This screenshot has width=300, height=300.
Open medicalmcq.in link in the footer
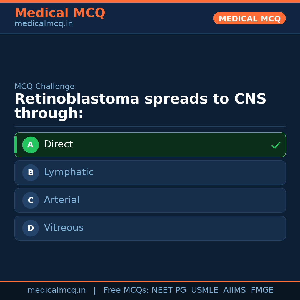[56, 290]
